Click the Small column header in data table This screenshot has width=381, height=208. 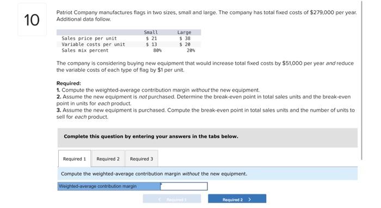click(x=151, y=32)
